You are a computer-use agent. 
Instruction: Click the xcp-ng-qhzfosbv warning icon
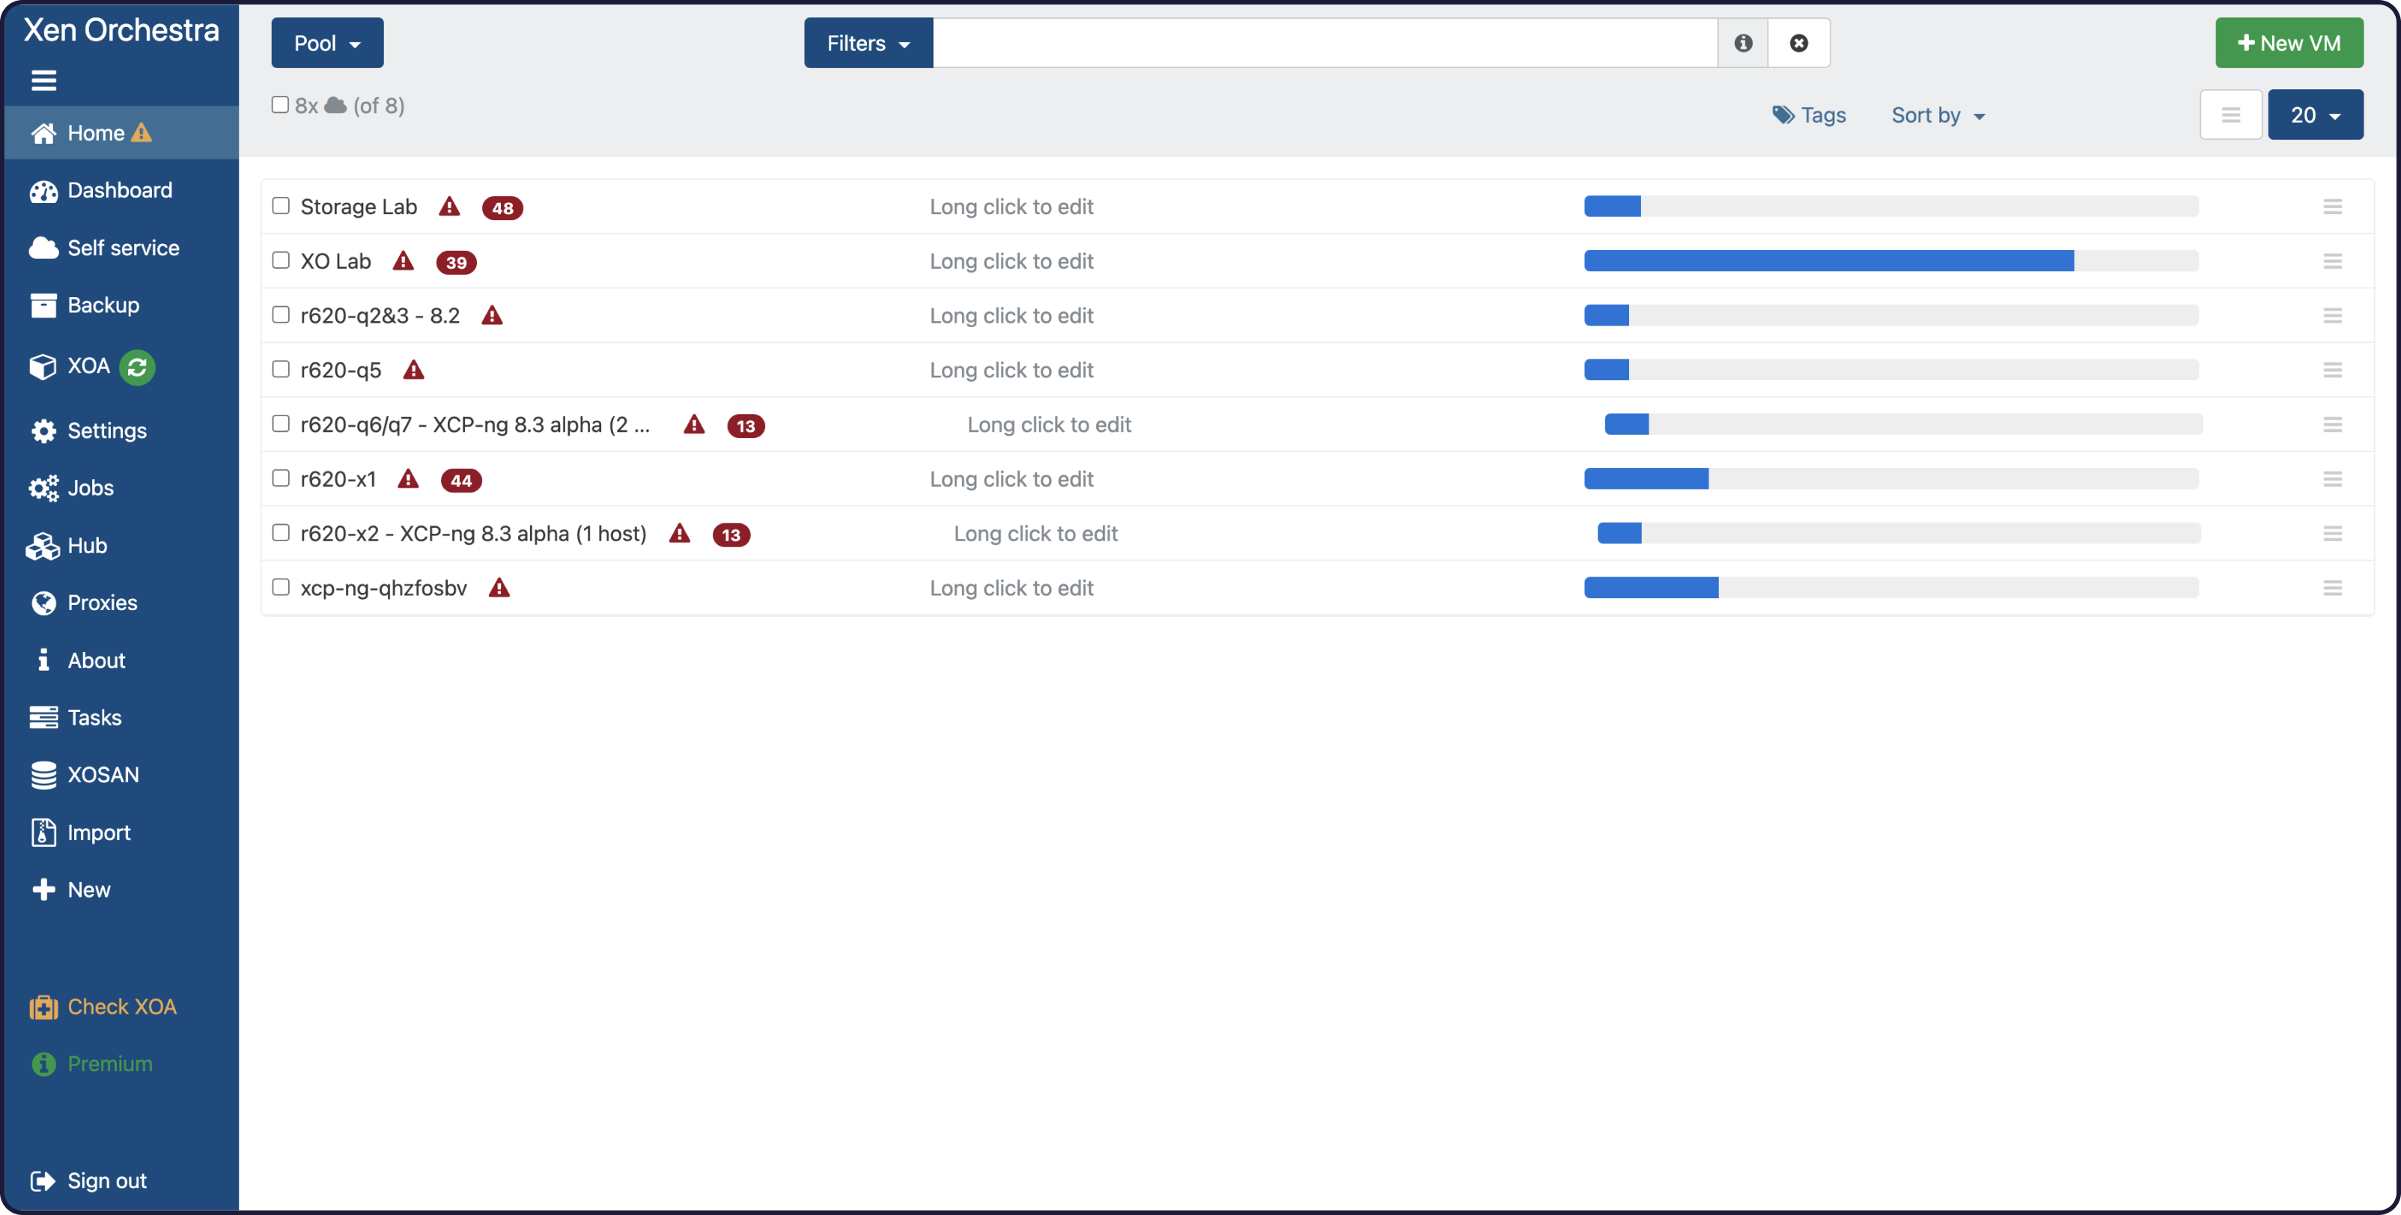[x=499, y=588]
